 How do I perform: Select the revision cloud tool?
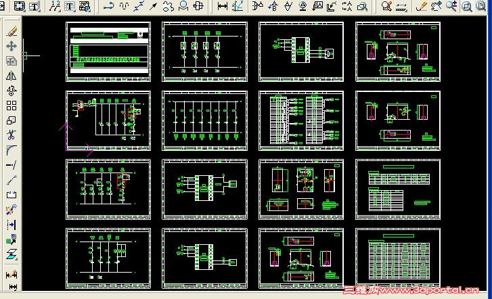169,6
